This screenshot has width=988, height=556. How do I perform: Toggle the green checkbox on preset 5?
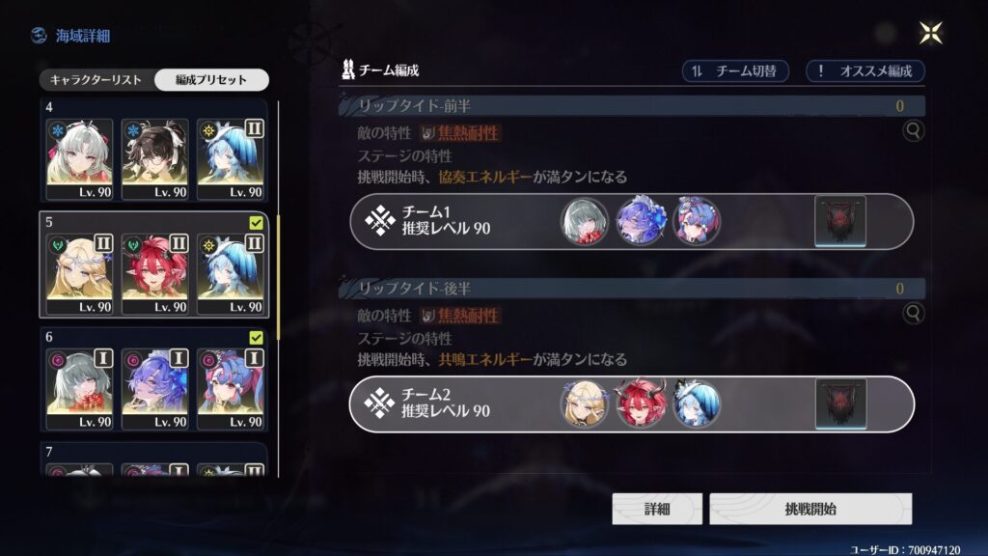[x=256, y=223]
